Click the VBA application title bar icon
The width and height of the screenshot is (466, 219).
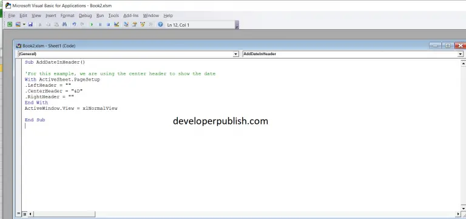[8, 5]
